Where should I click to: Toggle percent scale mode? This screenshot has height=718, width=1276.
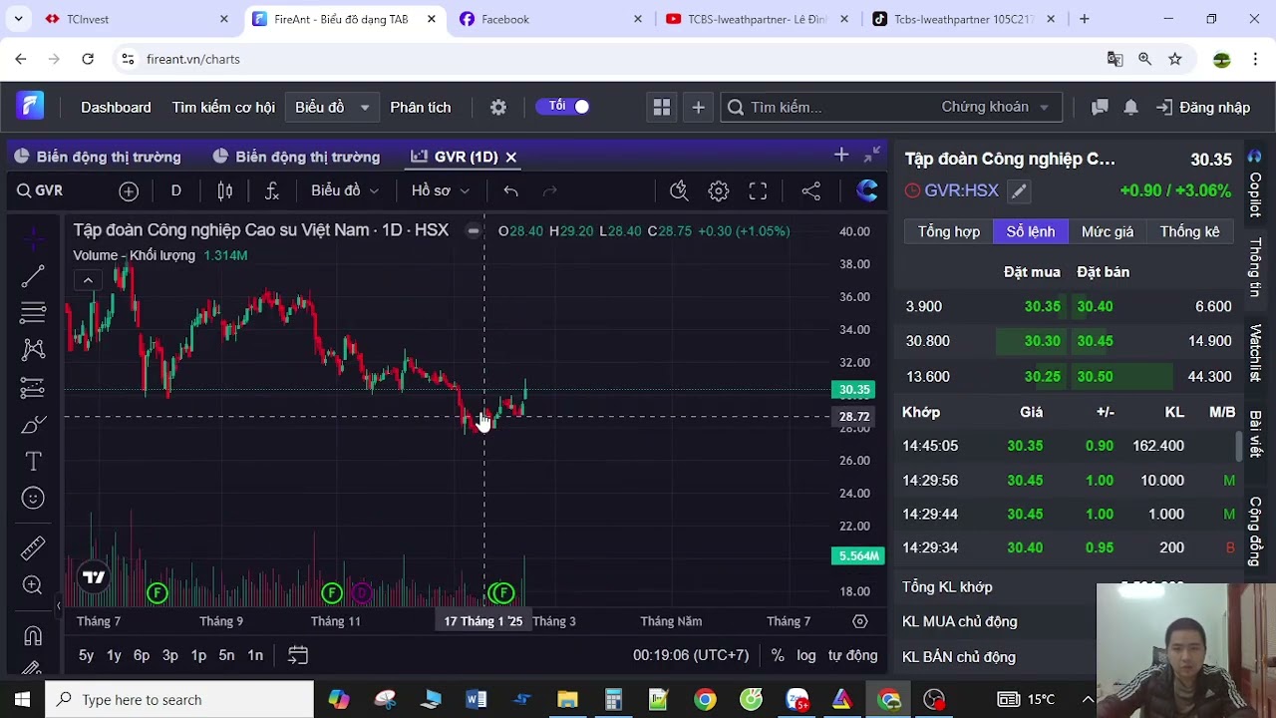(778, 655)
